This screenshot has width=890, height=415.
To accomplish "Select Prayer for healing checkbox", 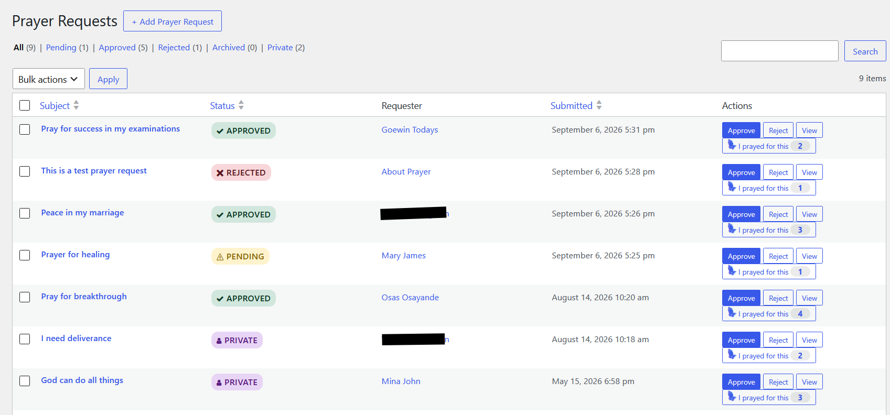I will pyautogui.click(x=25, y=255).
